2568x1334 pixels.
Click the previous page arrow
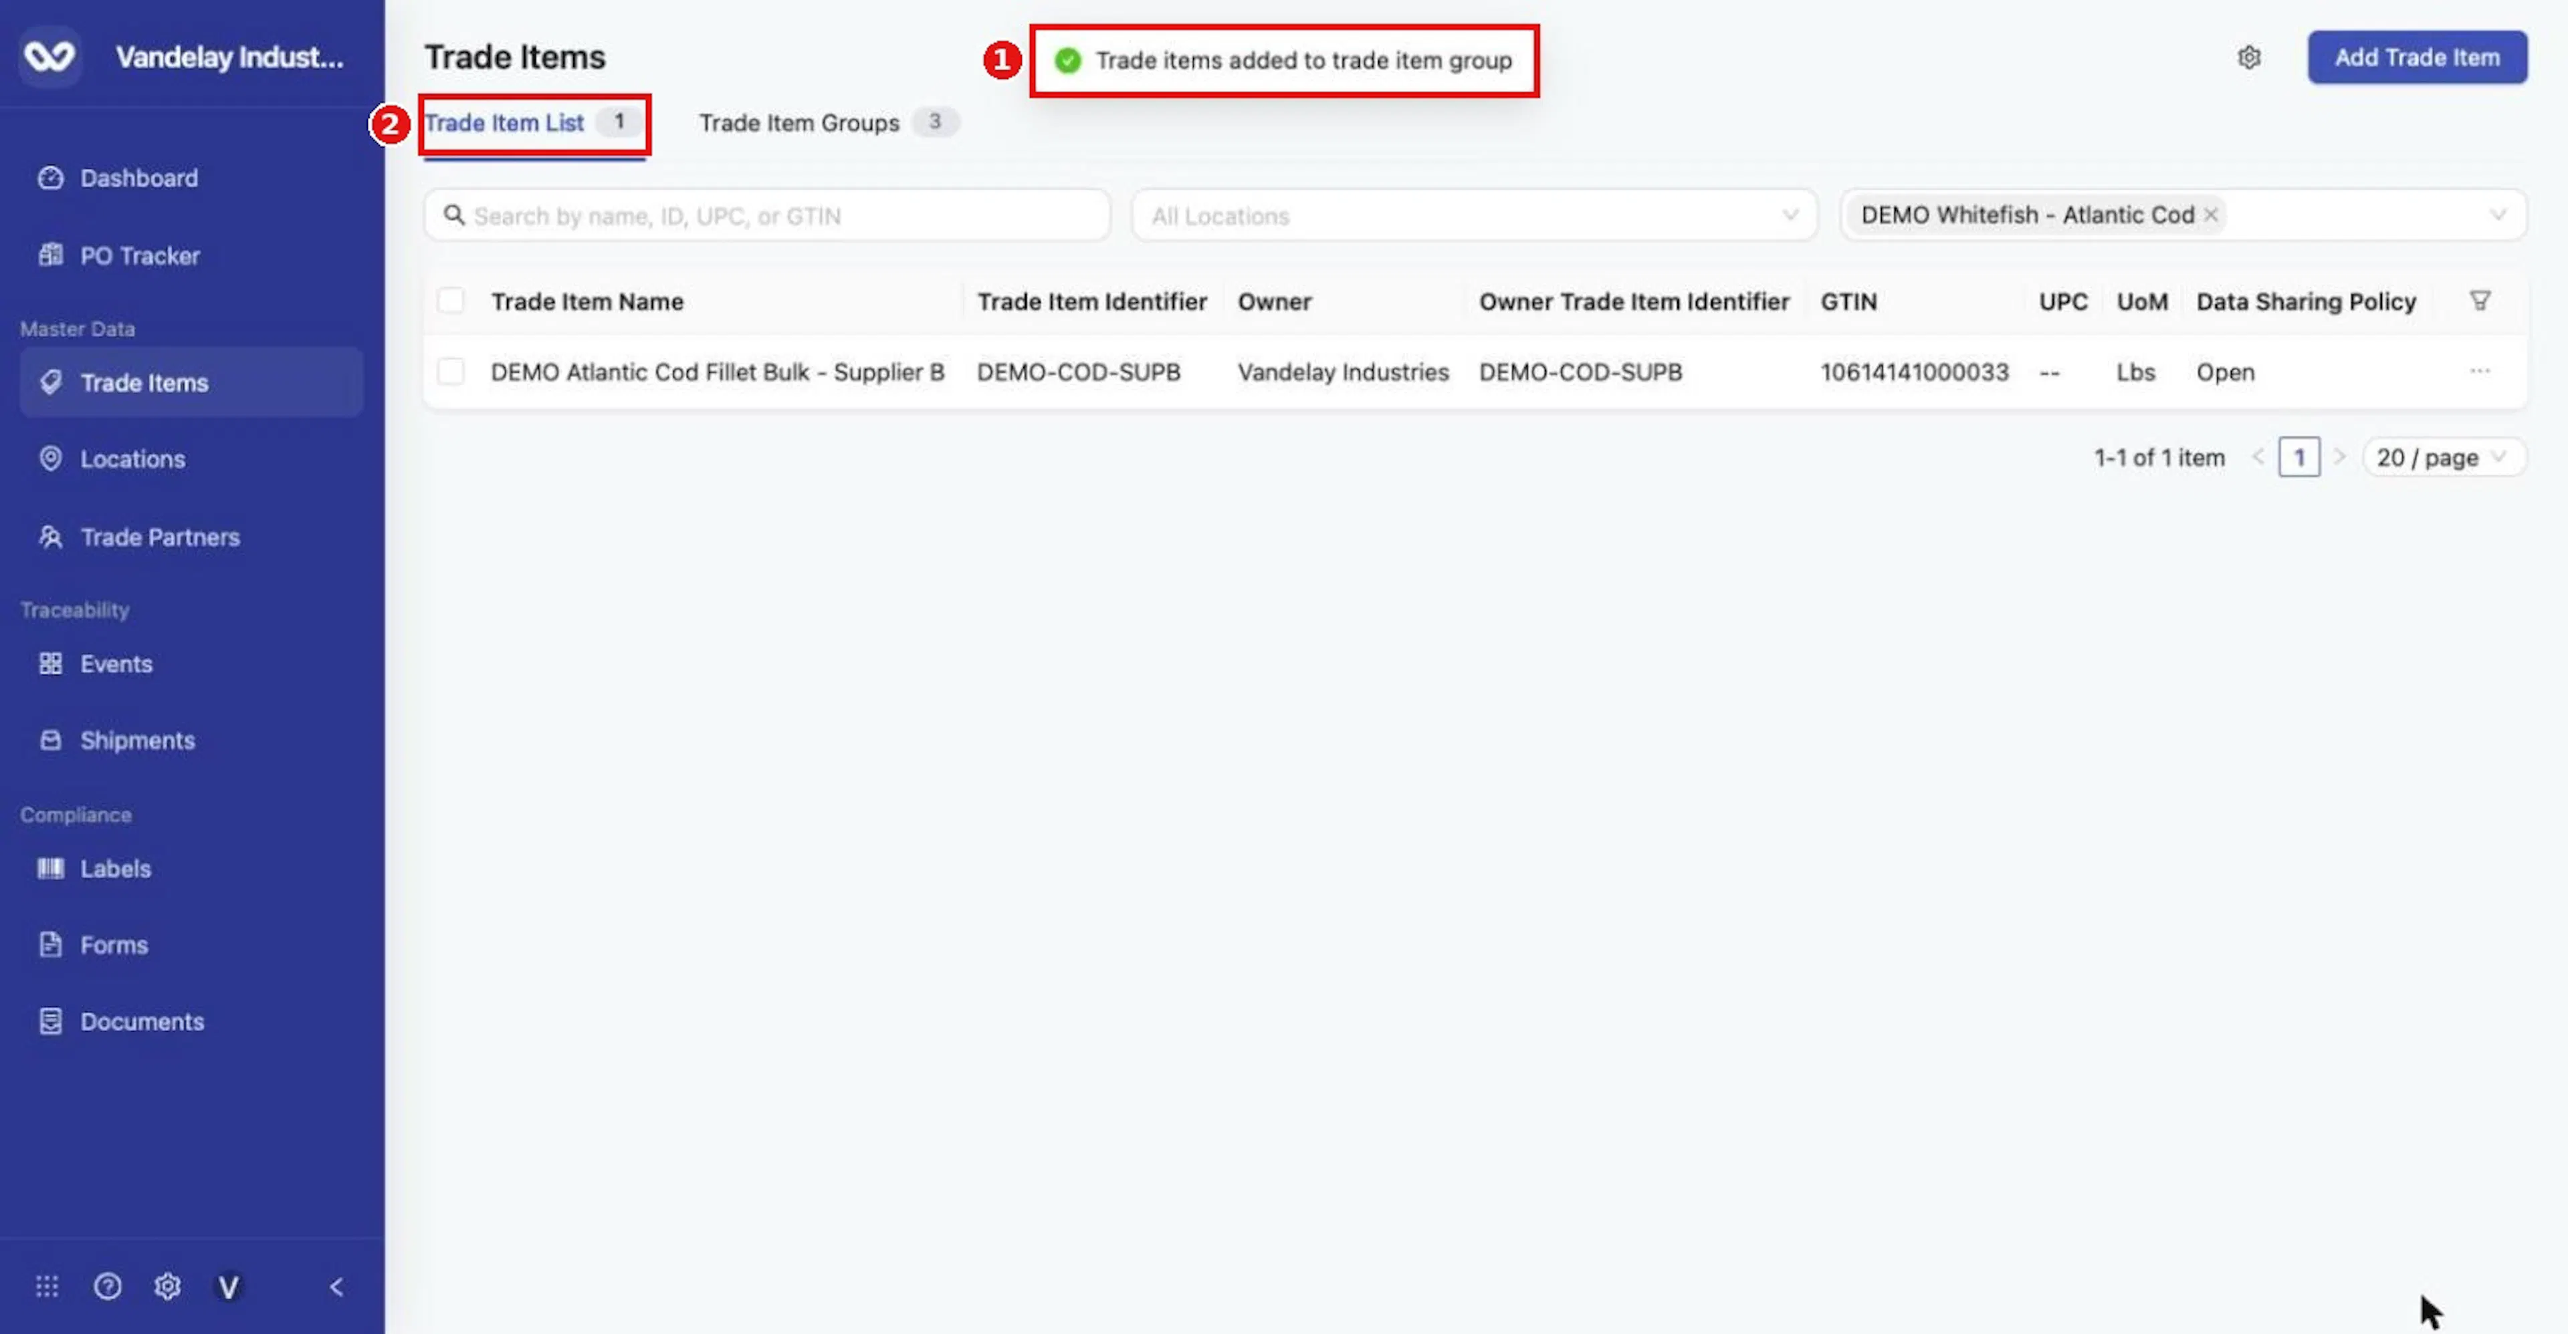[x=2258, y=457]
